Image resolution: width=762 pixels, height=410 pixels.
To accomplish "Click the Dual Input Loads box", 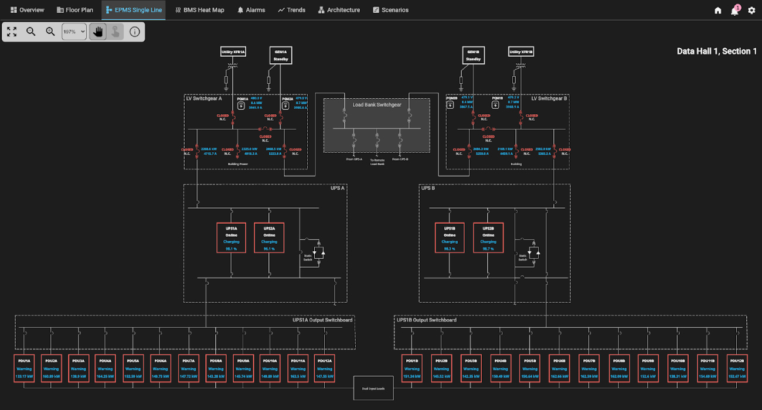I will pos(373,388).
